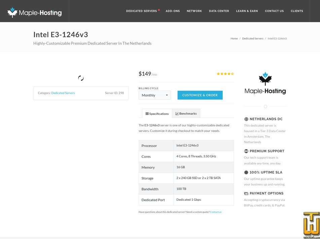Click the 'Intel E3-1246v3' breadcrumb text
Viewport: 320px width, 239px height.
(277, 39)
